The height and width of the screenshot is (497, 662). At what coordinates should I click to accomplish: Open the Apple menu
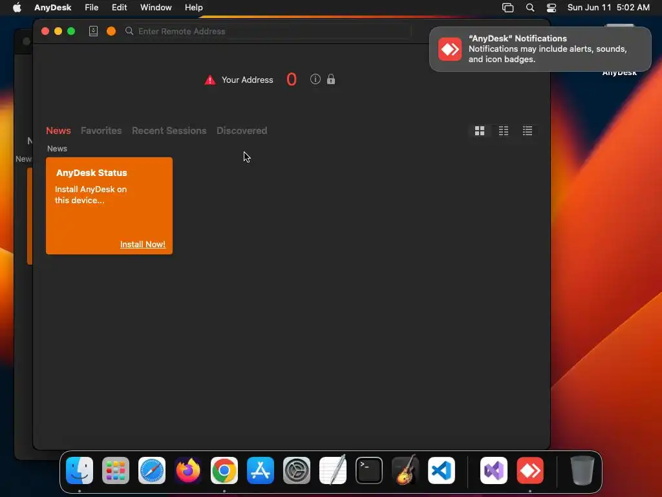(x=17, y=8)
